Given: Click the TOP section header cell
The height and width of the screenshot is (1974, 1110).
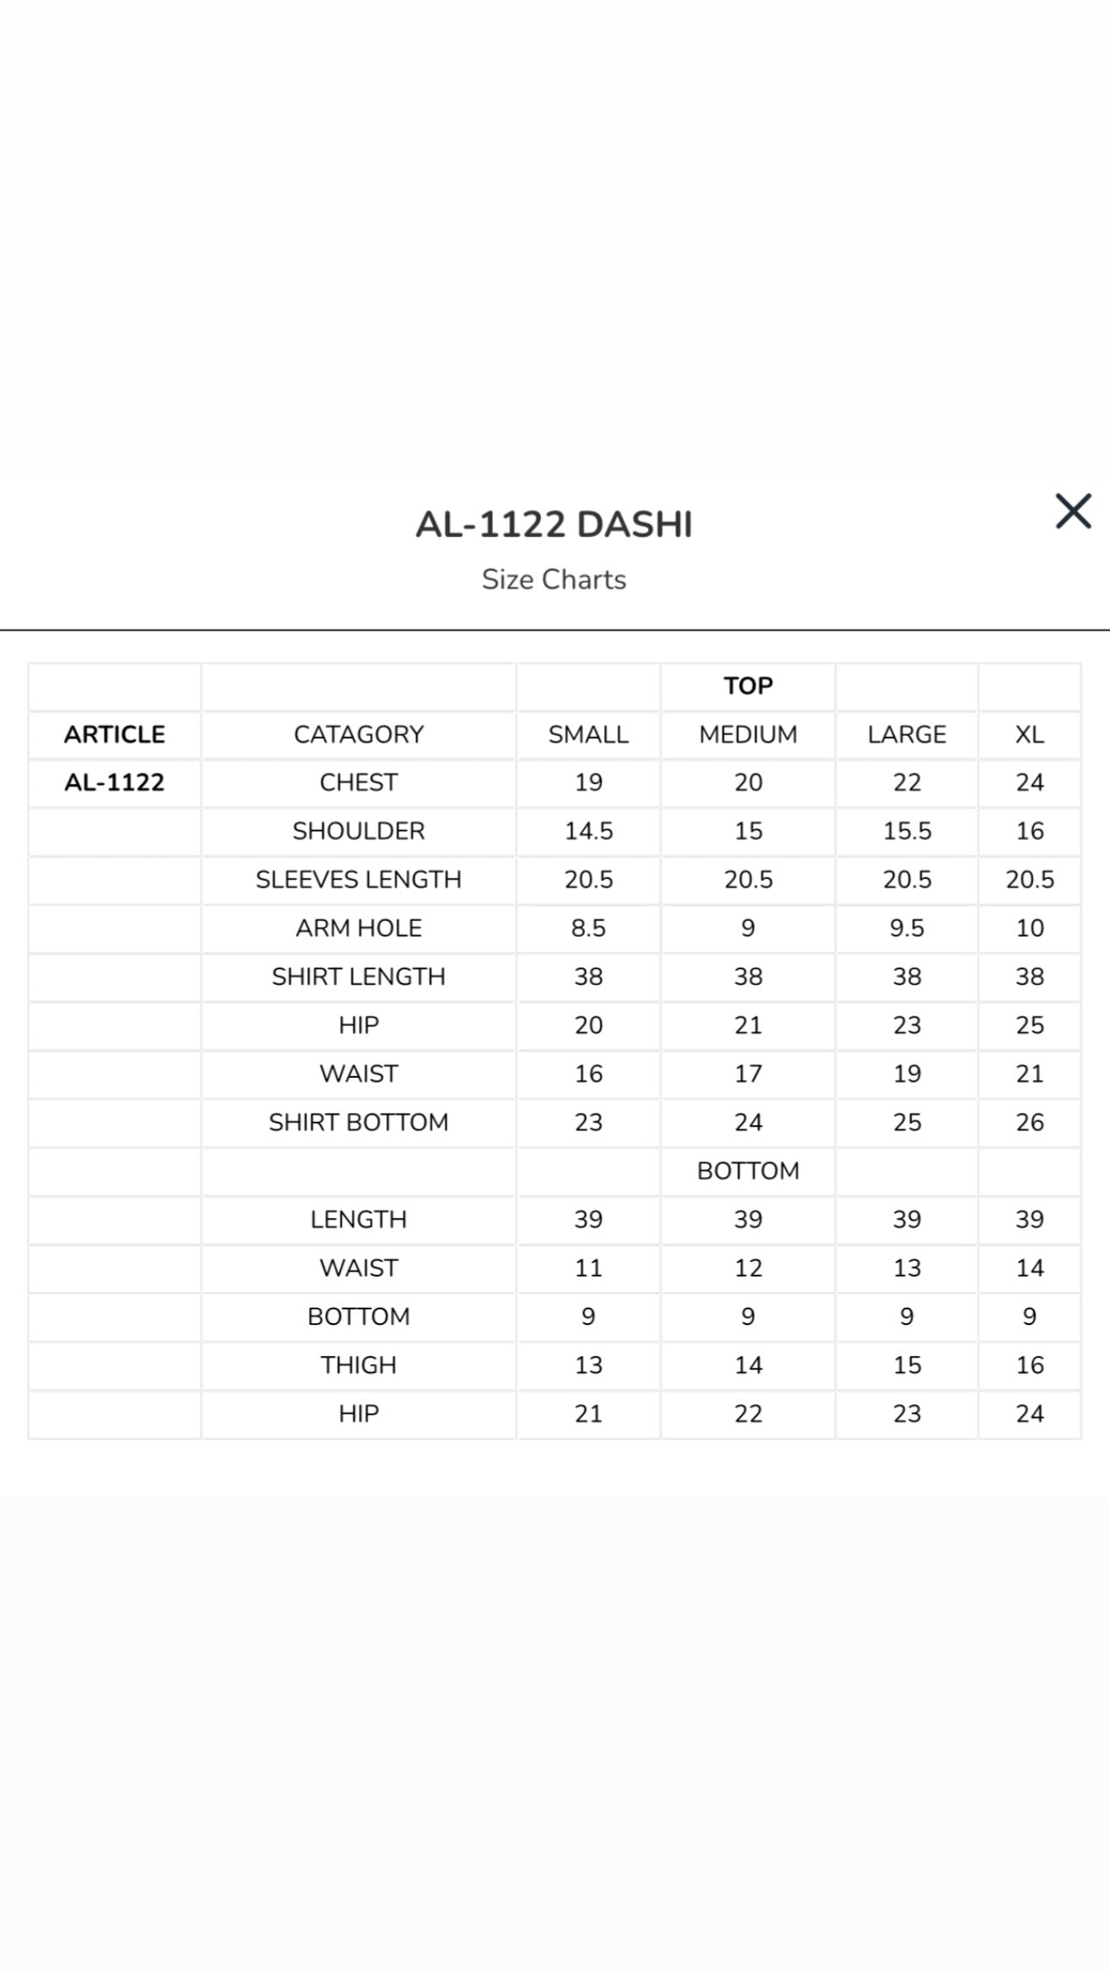Looking at the screenshot, I should point(748,686).
